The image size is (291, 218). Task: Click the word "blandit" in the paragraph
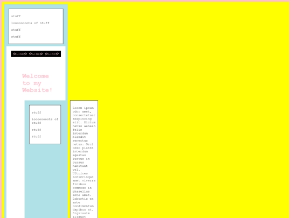pos(79,137)
